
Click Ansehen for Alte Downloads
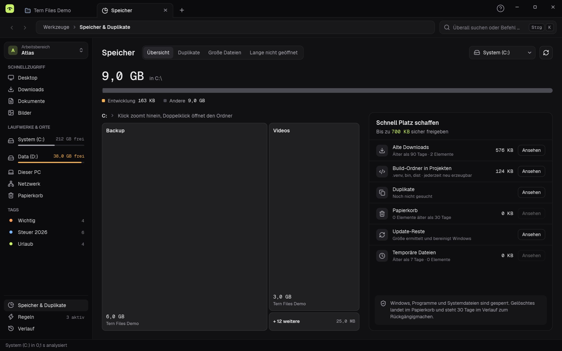(531, 150)
